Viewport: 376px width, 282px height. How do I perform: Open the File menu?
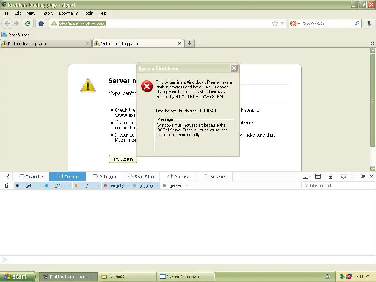[6, 13]
